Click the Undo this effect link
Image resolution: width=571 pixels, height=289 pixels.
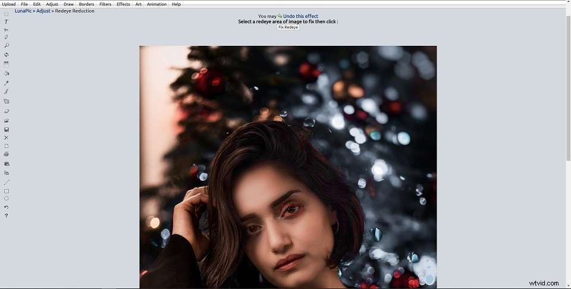[300, 16]
